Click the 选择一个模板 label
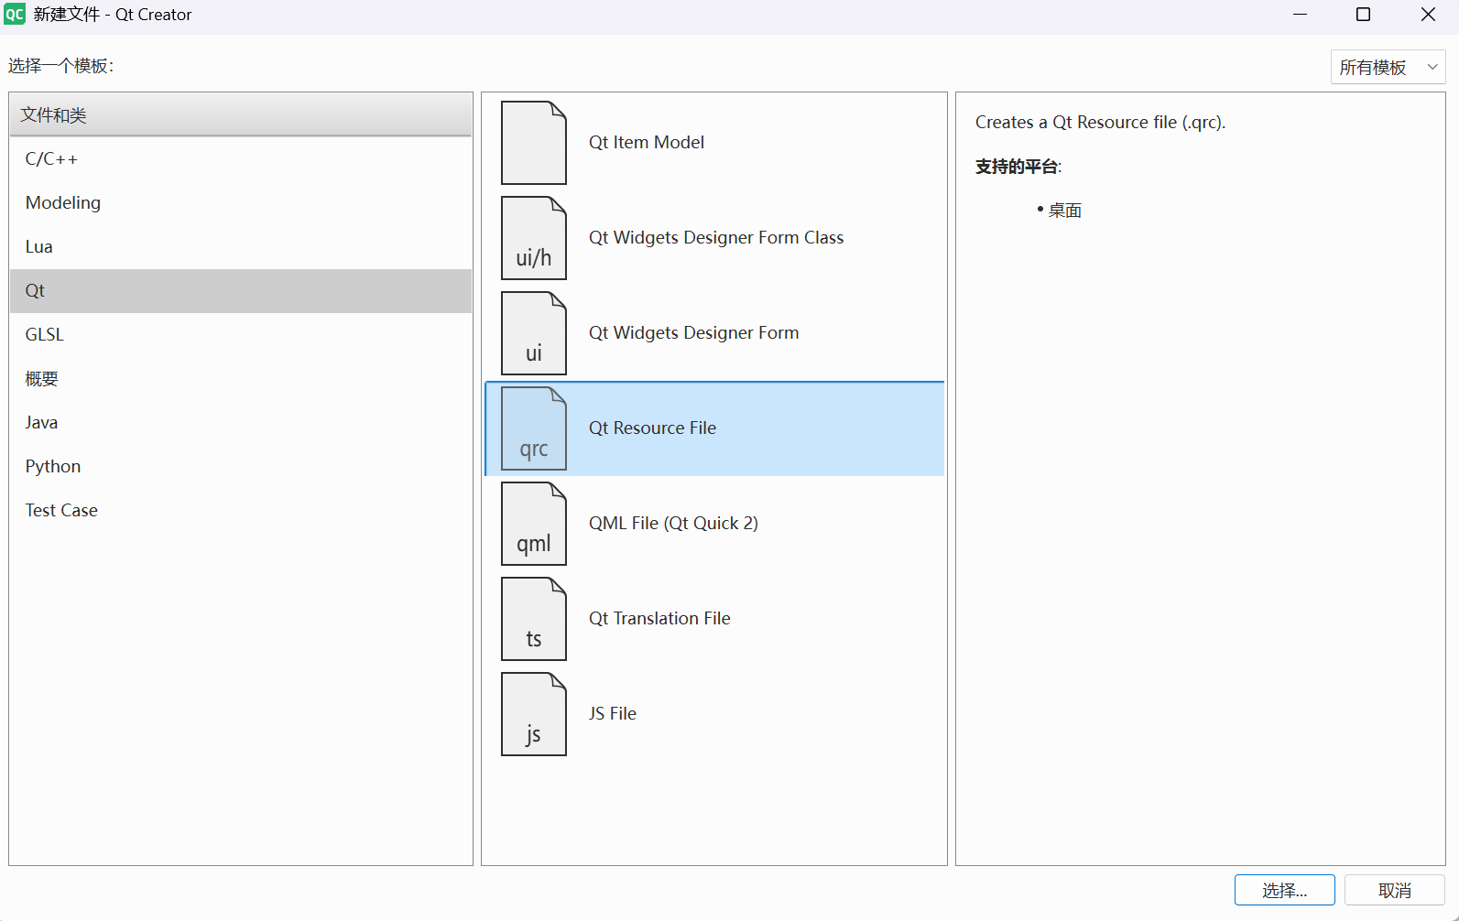Viewport: 1459px width, 921px height. 61,66
